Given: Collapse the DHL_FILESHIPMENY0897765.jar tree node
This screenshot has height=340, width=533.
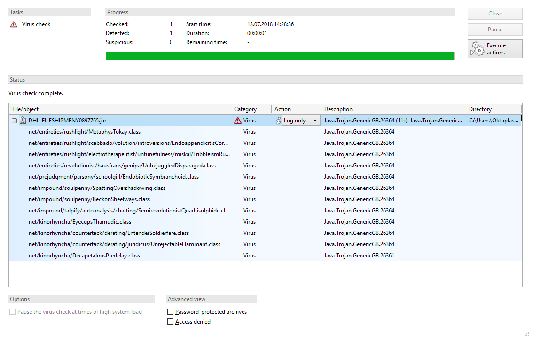Looking at the screenshot, I should (14, 121).
